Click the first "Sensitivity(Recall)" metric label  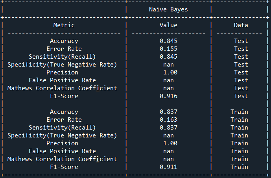[62, 57]
